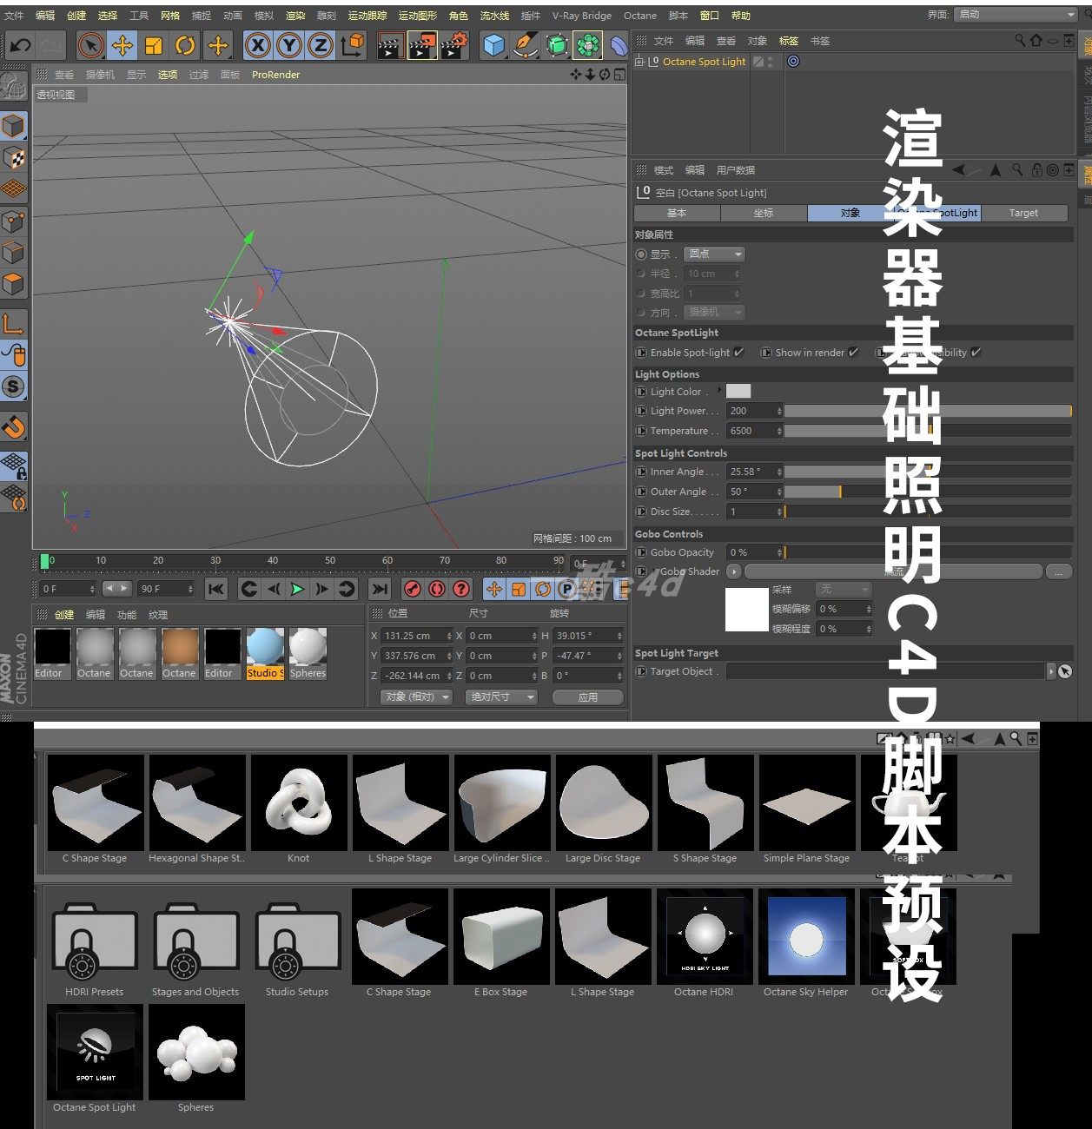Screen dimensions: 1092x1129
Task: Select the Polygons mode icon
Action: coord(13,283)
